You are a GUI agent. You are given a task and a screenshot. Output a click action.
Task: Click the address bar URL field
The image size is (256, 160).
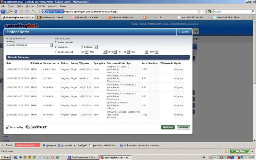(x=130, y=12)
